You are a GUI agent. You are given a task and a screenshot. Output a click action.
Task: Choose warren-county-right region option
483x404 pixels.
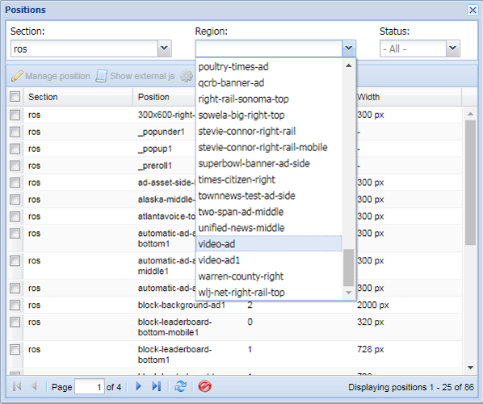click(269, 276)
